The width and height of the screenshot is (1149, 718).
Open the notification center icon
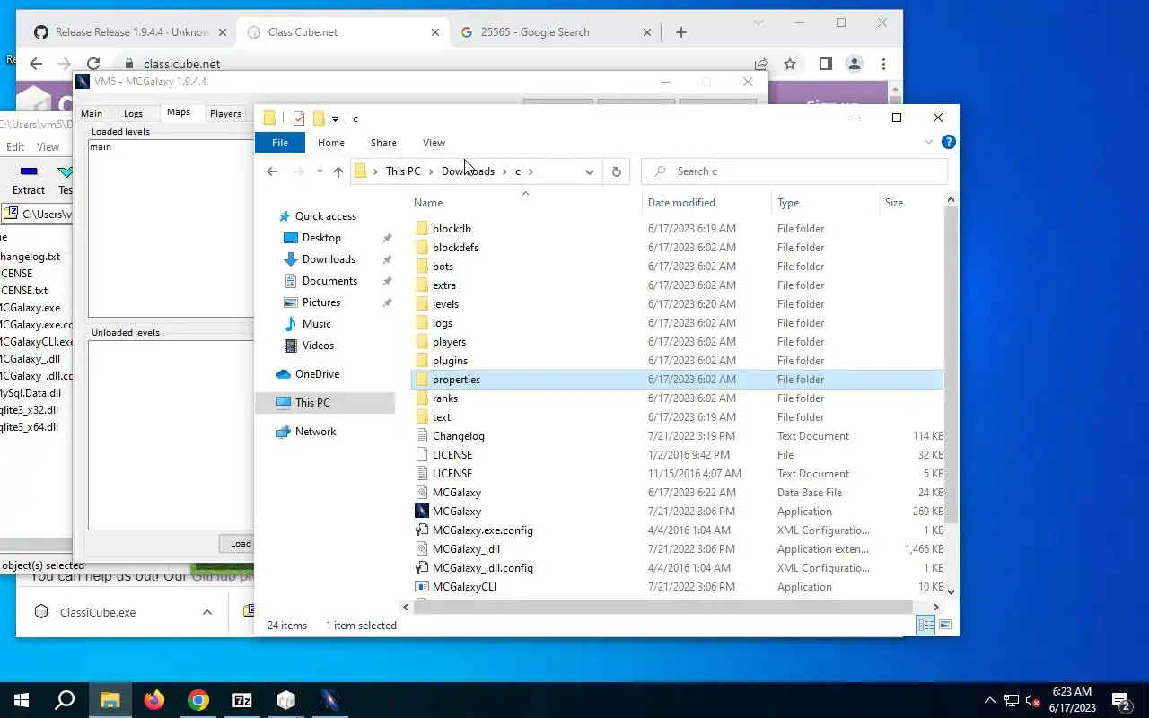[x=1120, y=700]
